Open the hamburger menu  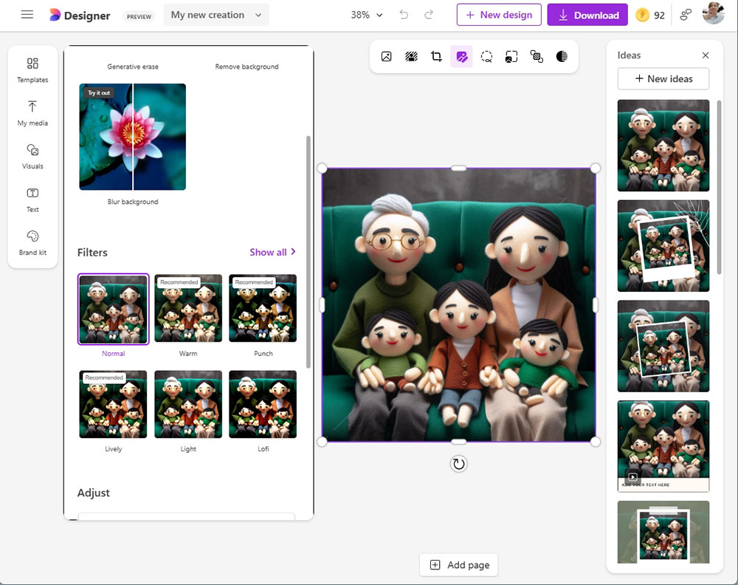click(x=27, y=15)
